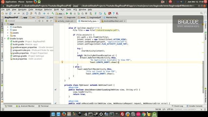Click the Save All toolbar icon
The height and width of the screenshot is (117, 208).
pos(6,13)
